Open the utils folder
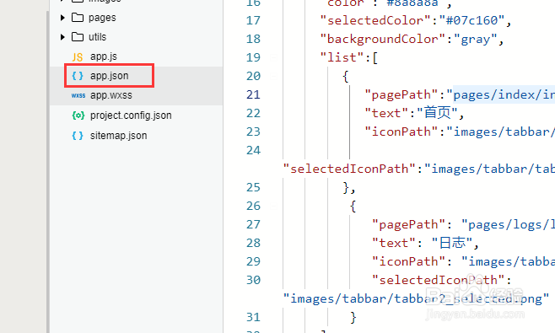This screenshot has height=333, width=555. click(x=97, y=37)
